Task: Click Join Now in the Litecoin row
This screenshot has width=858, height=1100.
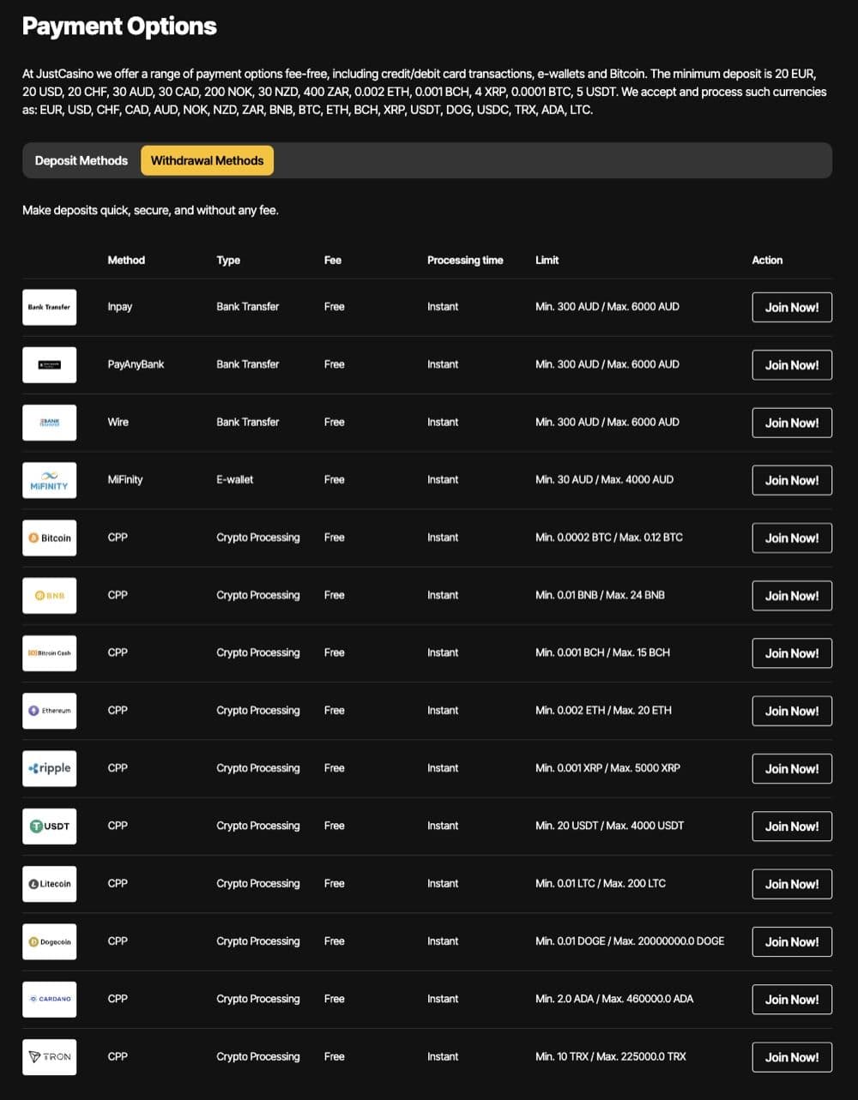Action: pos(792,884)
